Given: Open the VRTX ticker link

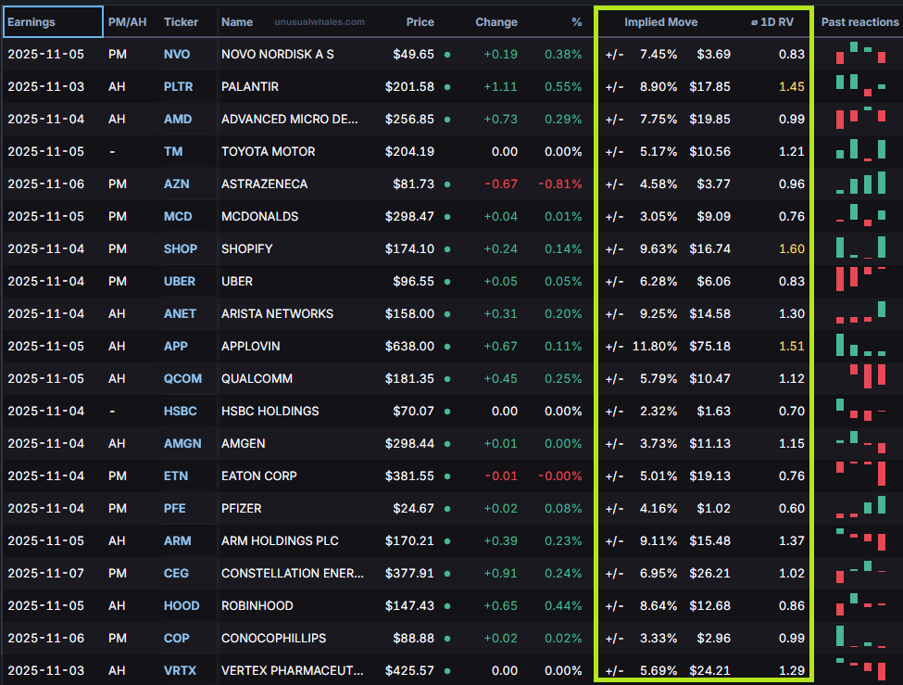Looking at the screenshot, I should pyautogui.click(x=180, y=670).
